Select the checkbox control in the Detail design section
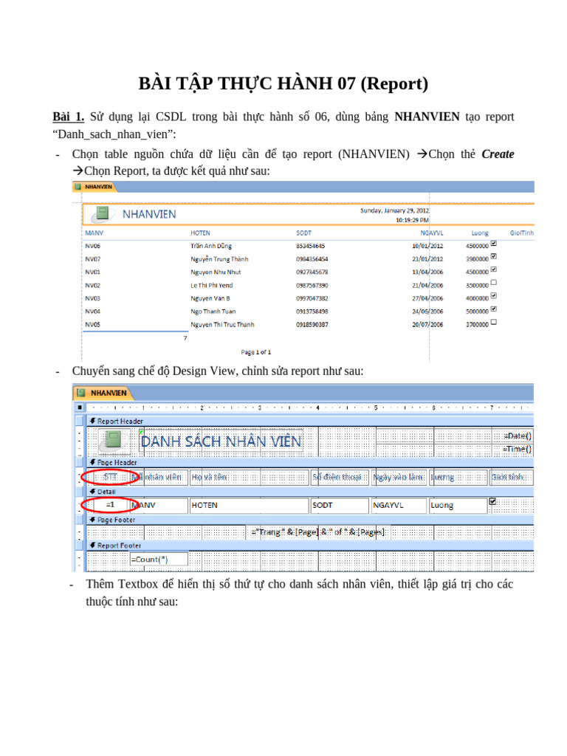 click(x=492, y=501)
